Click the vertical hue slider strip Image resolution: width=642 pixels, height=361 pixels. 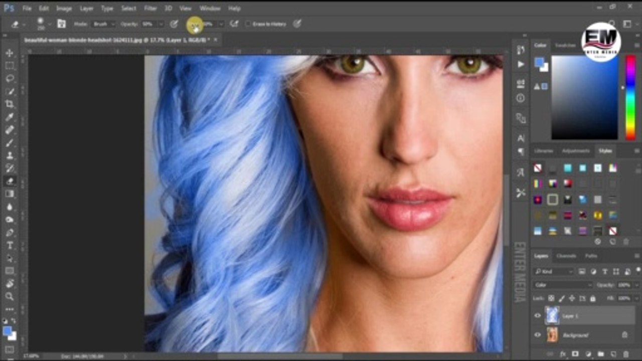(630, 97)
